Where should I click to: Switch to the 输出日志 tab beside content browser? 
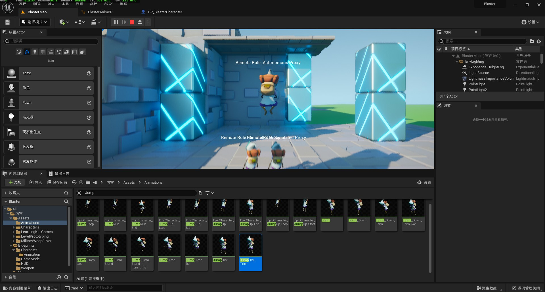[59, 174]
